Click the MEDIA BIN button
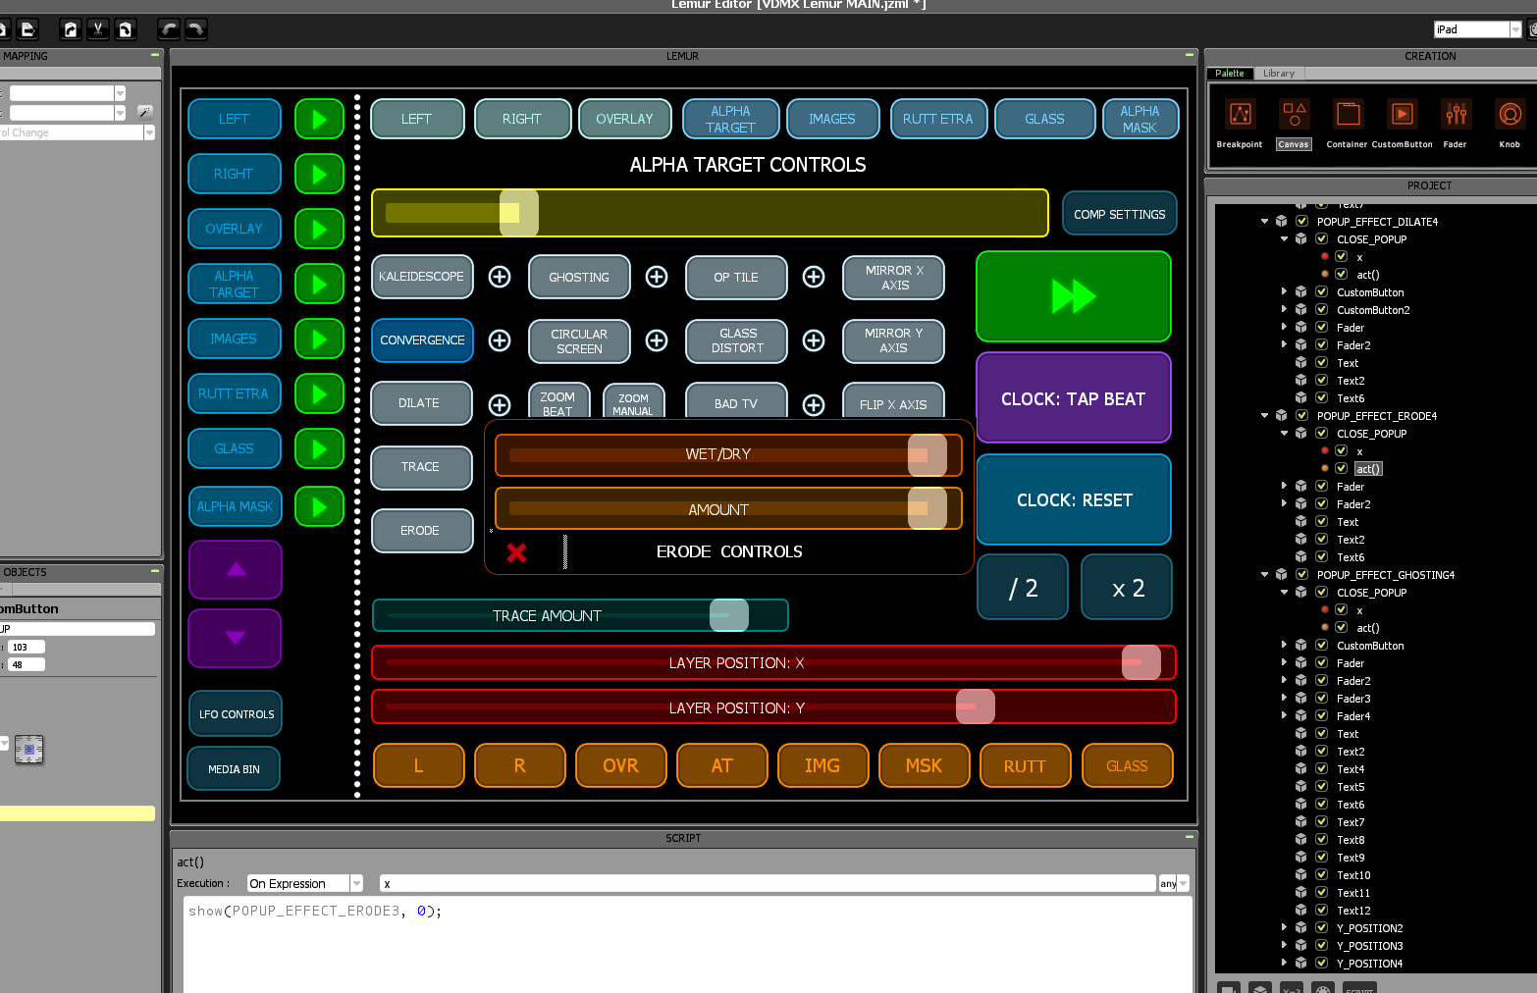Screen dimensions: 1537x993 pos(234,769)
